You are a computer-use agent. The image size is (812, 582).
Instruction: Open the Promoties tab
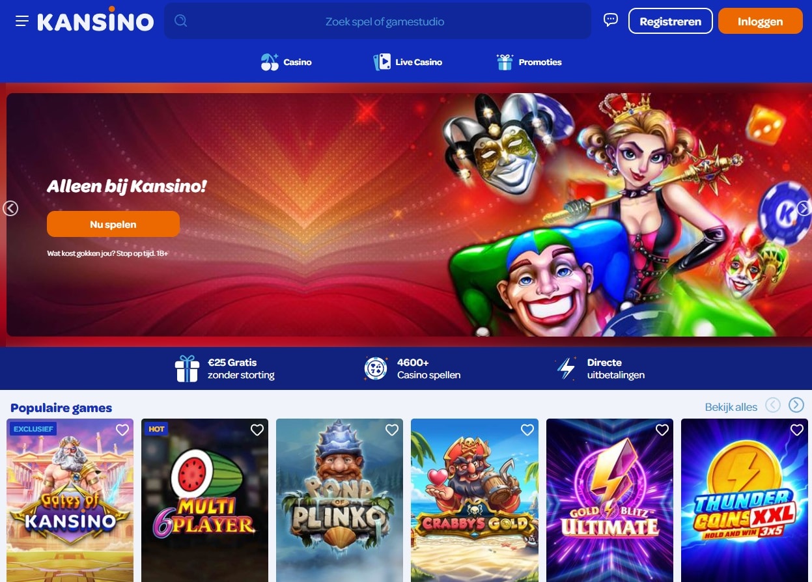coord(529,62)
